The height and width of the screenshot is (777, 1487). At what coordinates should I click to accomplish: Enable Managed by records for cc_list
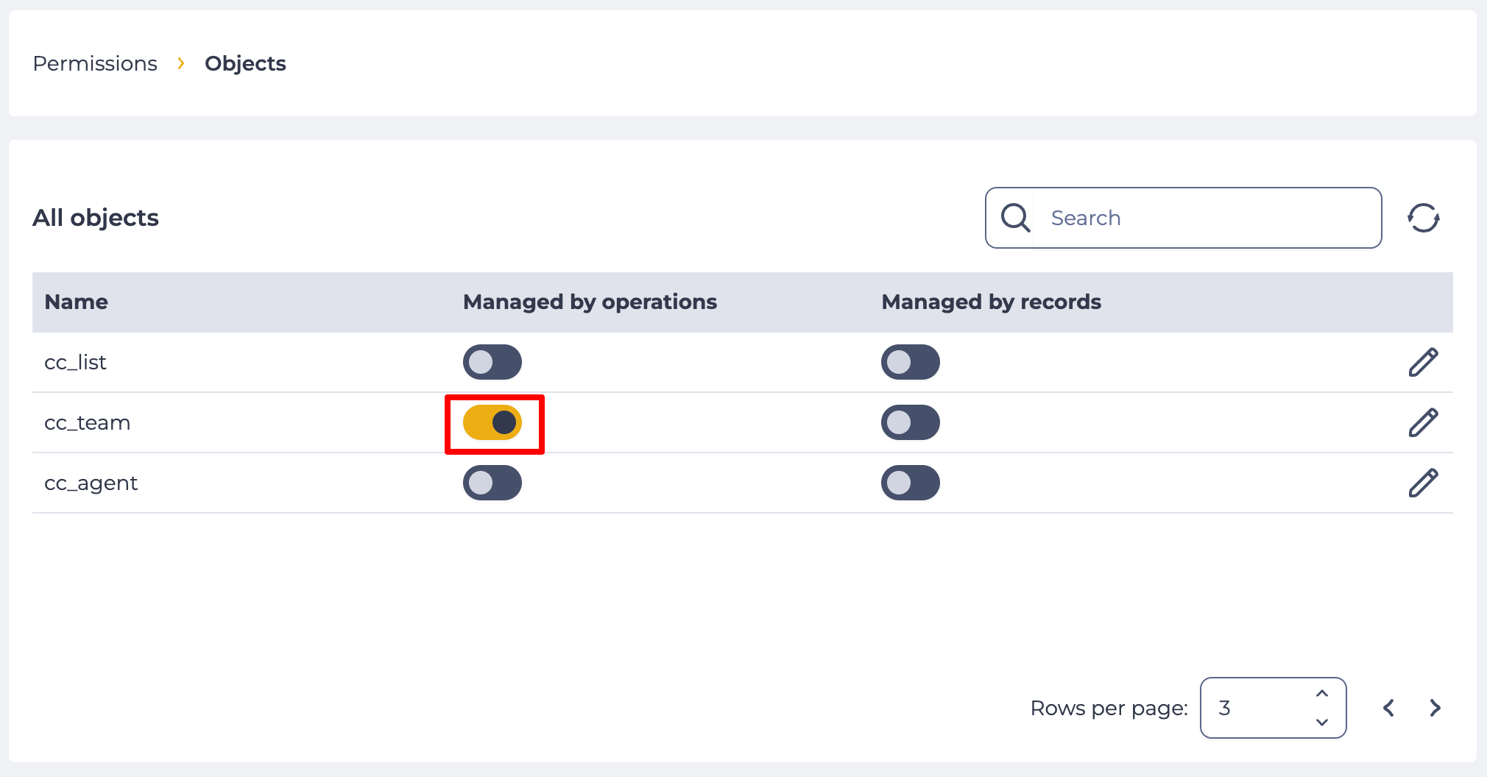911,362
